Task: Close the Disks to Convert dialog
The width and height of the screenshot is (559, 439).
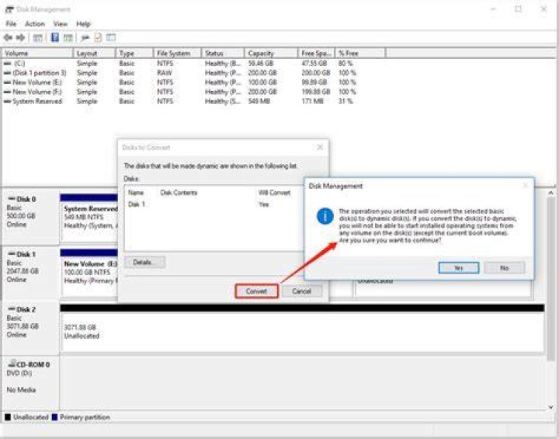Action: point(320,148)
